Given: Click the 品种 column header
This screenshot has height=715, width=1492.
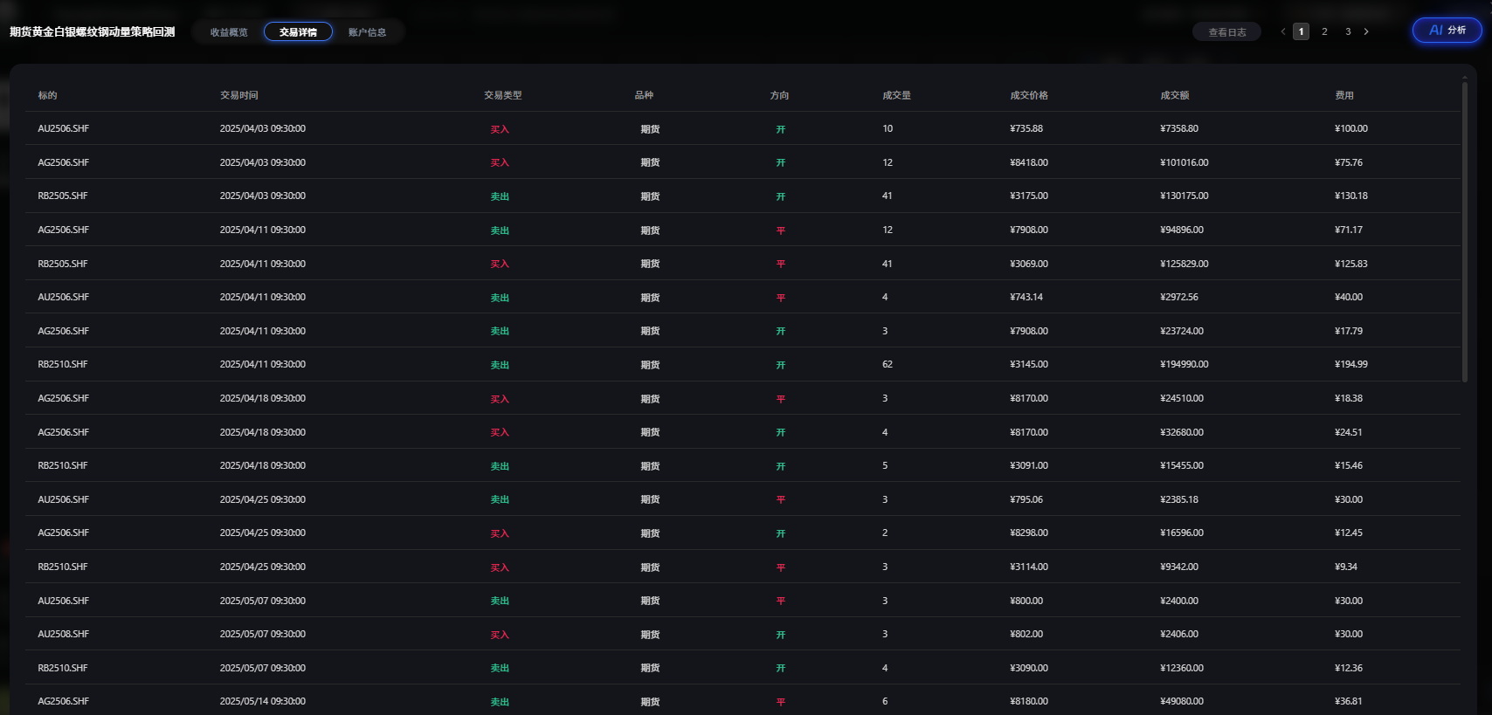Looking at the screenshot, I should (644, 95).
